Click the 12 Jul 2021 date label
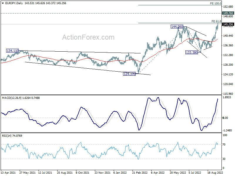Viewport: 235px width, 176px height. 45,173
